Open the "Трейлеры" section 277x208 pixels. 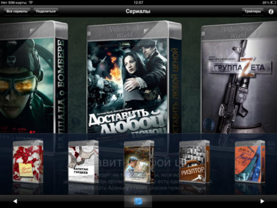click(x=253, y=11)
